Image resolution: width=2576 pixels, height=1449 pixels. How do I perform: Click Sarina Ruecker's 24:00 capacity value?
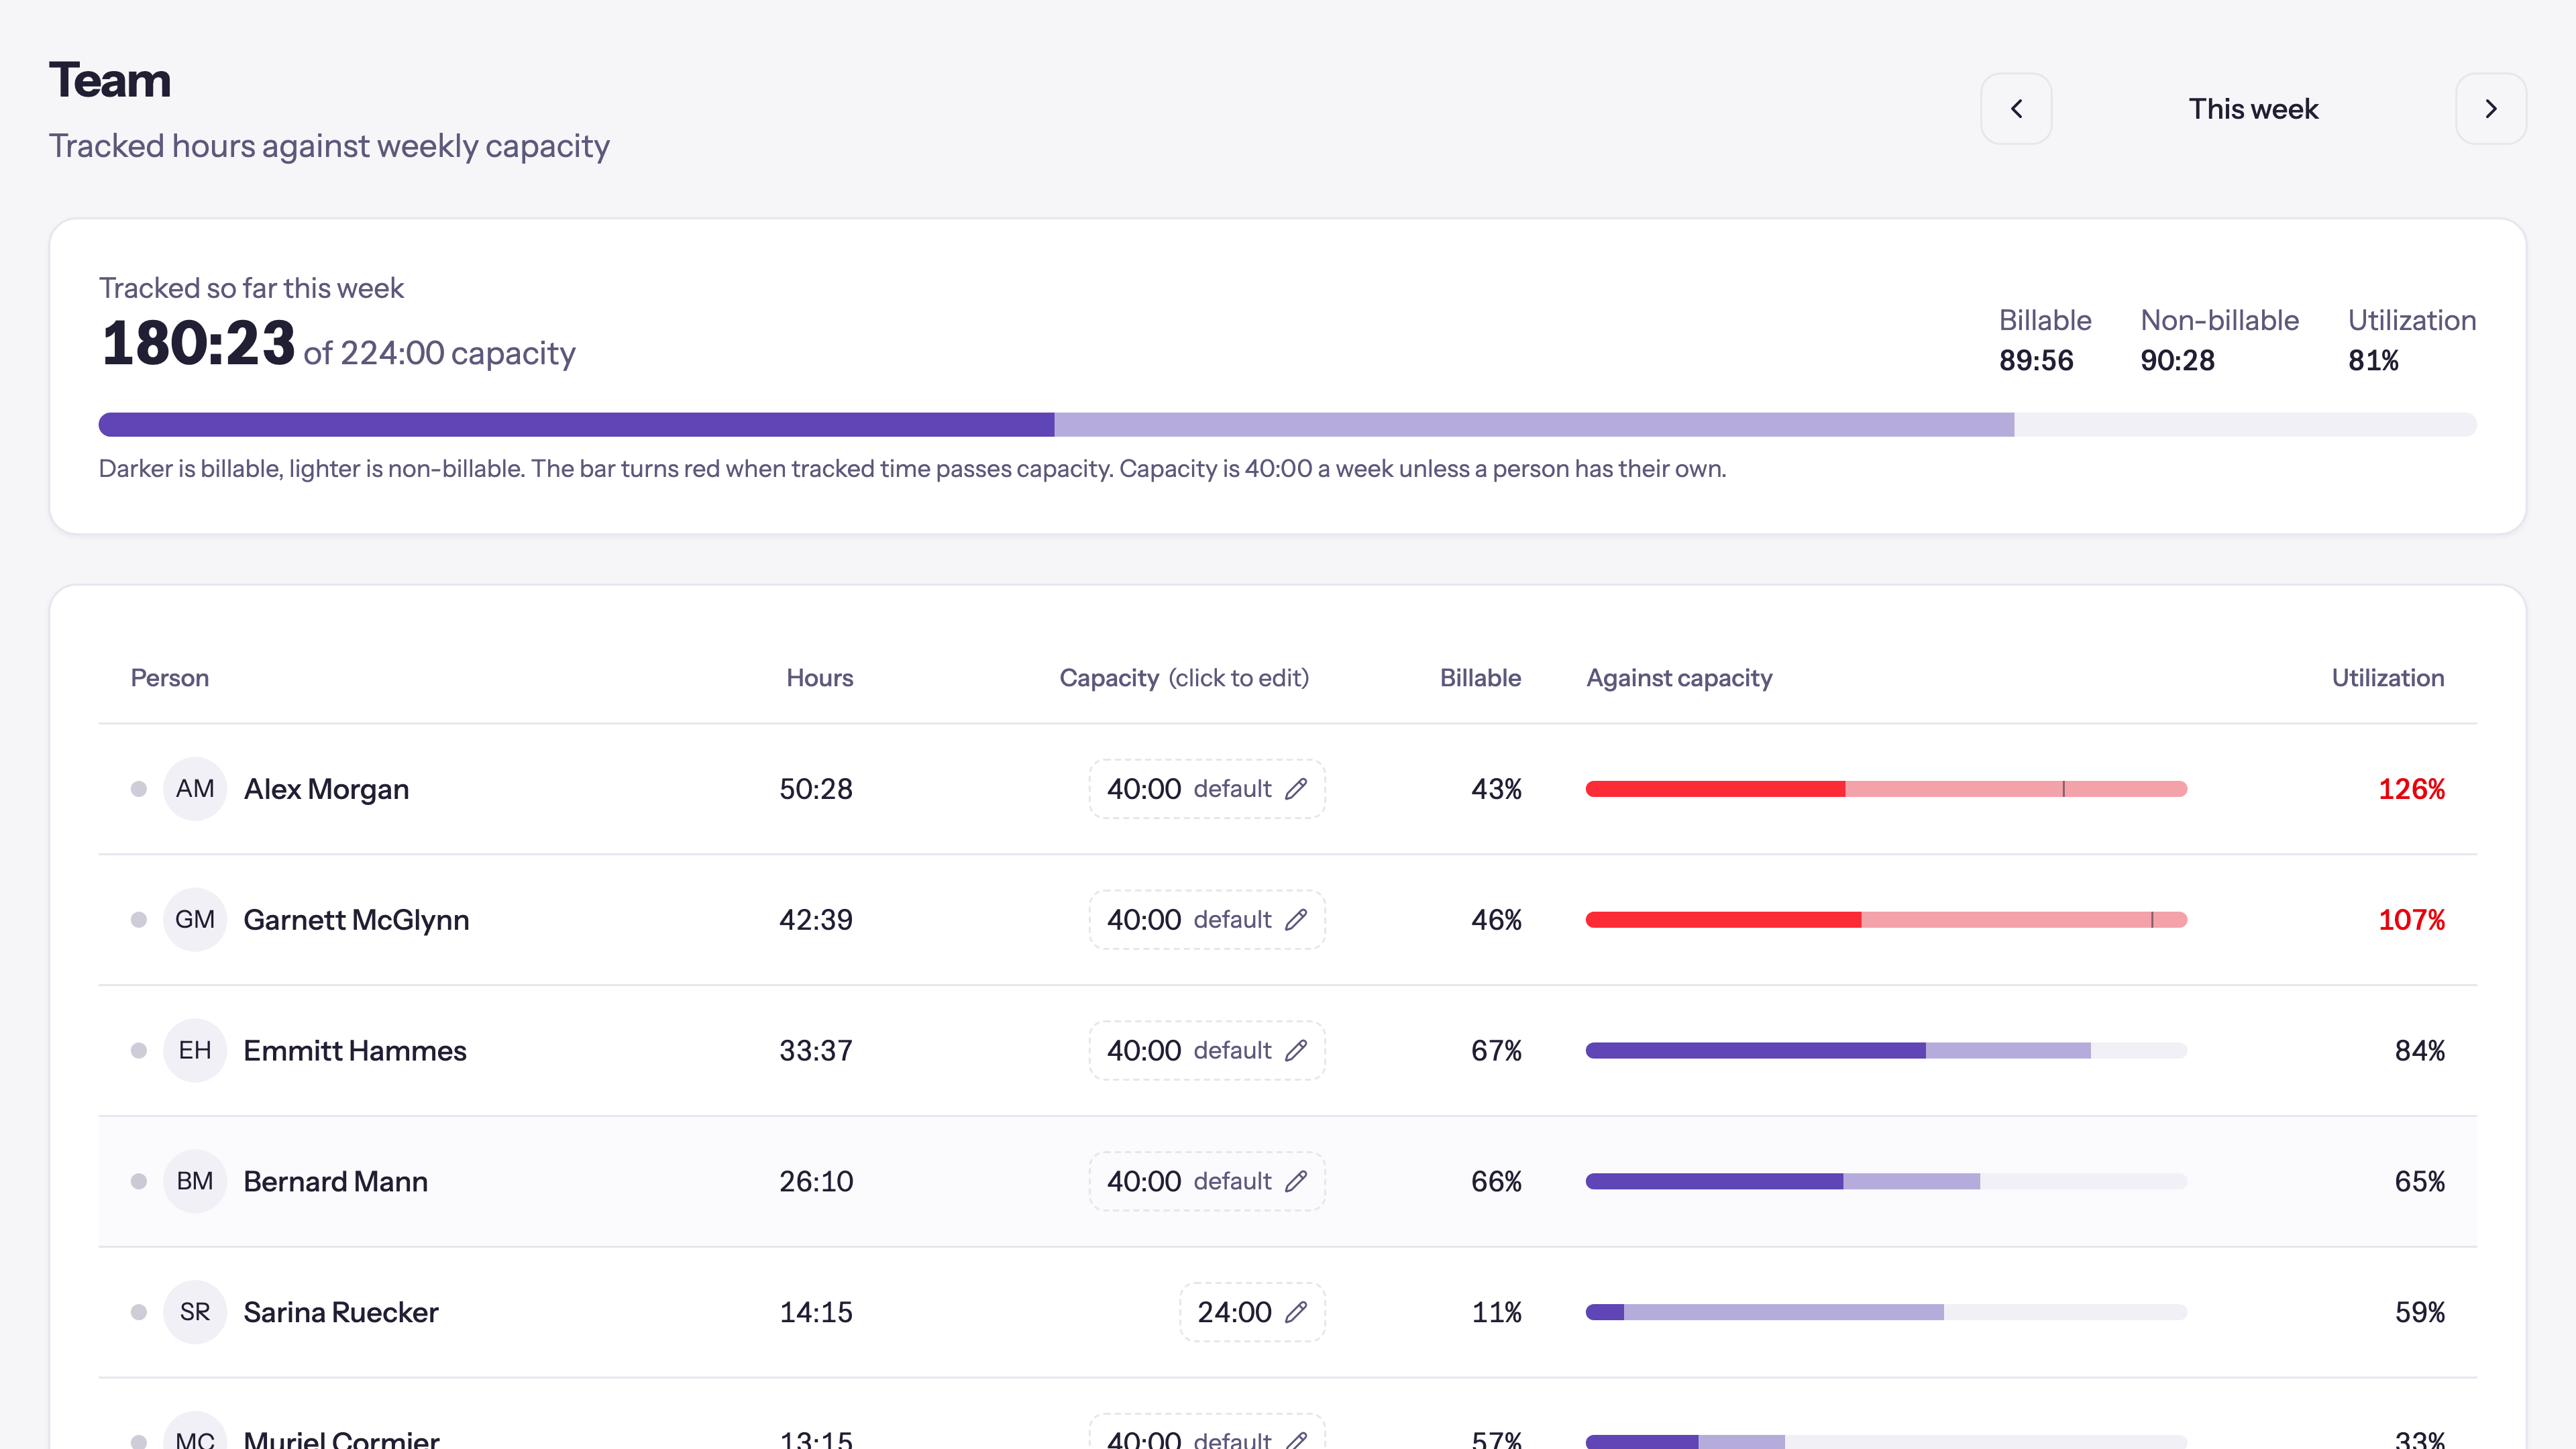pos(1252,1312)
